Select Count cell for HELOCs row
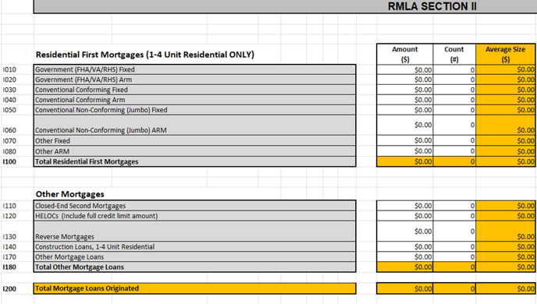The image size is (537, 304). 454,216
